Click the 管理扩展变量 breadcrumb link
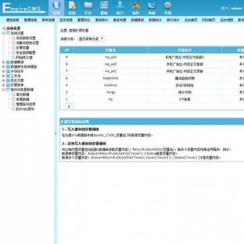The width and height of the screenshot is (244, 244). (x=79, y=30)
